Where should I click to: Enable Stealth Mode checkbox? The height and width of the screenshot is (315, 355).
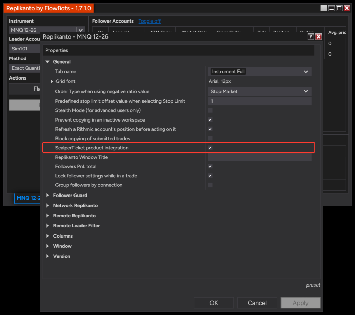(x=210, y=110)
